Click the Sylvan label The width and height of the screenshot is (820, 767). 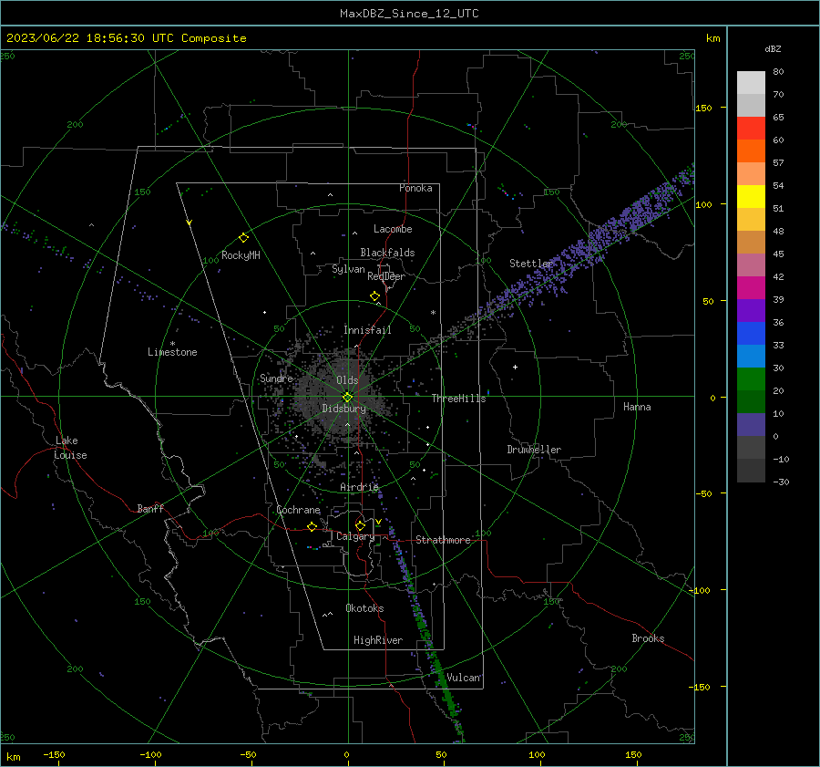pyautogui.click(x=348, y=270)
